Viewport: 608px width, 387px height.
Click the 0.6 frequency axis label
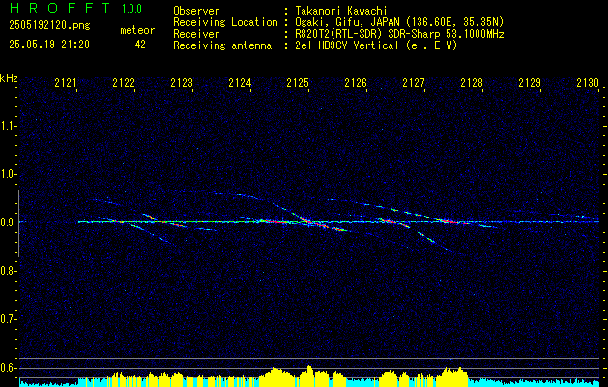point(8,368)
